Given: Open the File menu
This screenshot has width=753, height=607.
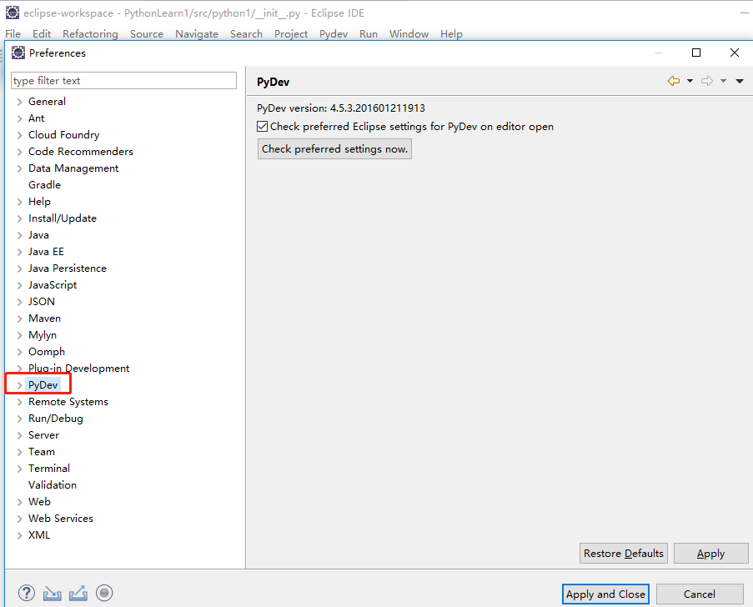Looking at the screenshot, I should [x=13, y=33].
